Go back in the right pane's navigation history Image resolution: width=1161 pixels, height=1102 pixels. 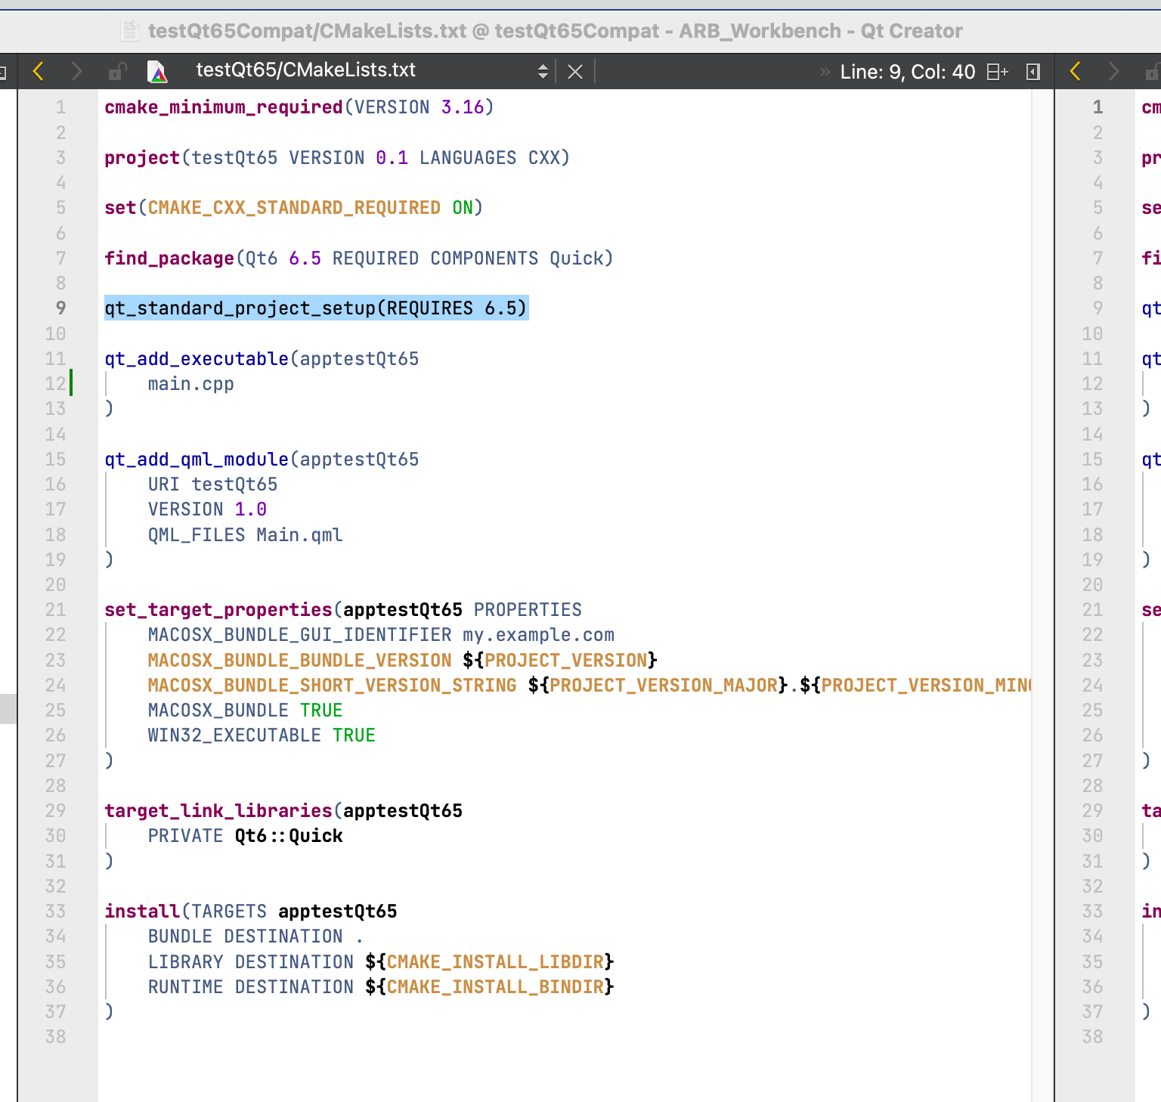coord(1074,71)
